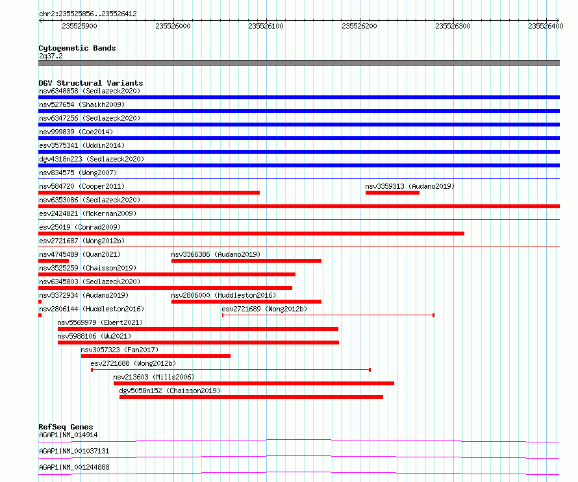
Task: Click the thin line feature under esv2721688
Action: pyautogui.click(x=231, y=370)
